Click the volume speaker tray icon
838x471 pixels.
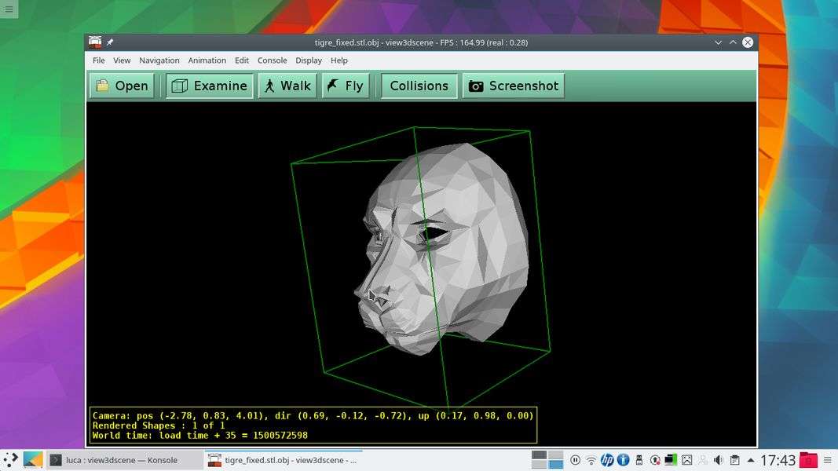tap(718, 460)
